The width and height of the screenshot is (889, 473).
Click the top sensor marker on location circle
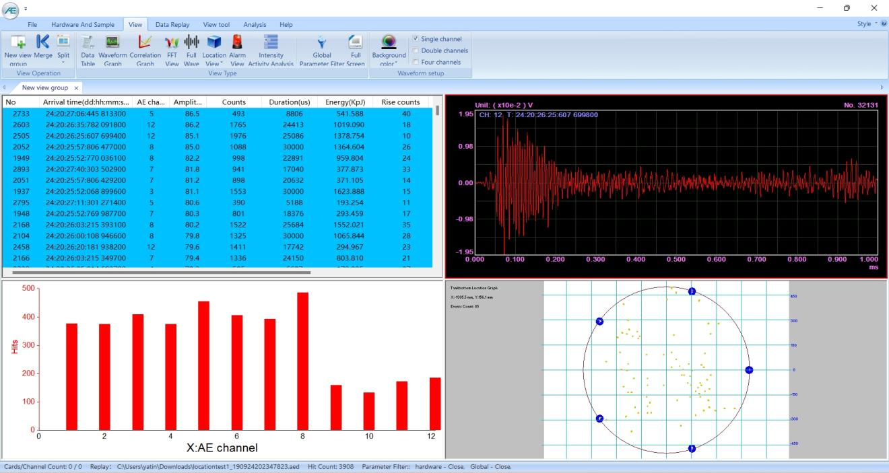(x=691, y=291)
